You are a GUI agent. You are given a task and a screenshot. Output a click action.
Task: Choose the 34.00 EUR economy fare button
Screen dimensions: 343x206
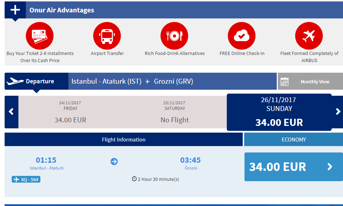pyautogui.click(x=293, y=167)
